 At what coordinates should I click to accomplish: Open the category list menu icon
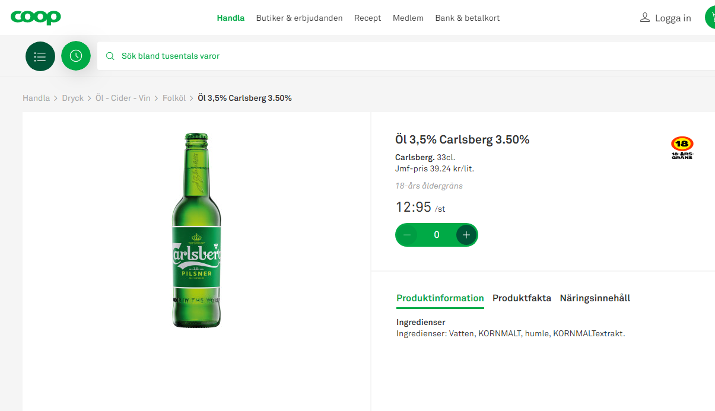coord(40,56)
